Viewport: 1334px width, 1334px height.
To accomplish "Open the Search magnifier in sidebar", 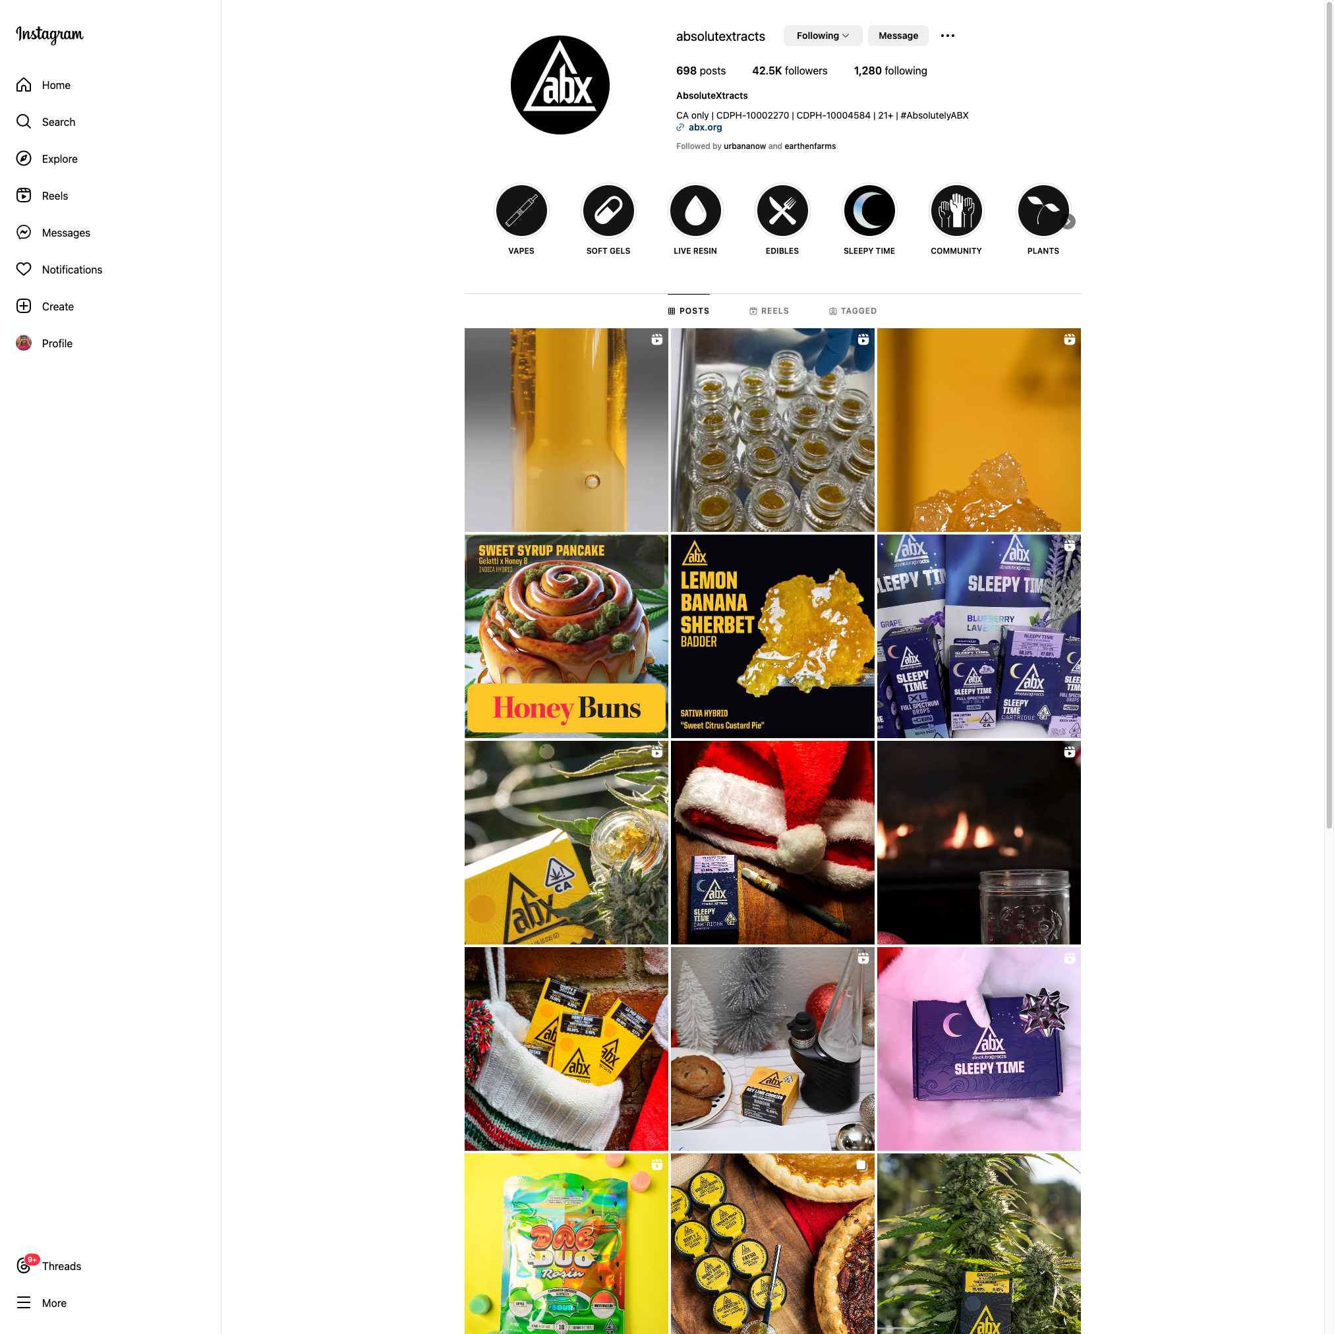I will click(x=24, y=121).
